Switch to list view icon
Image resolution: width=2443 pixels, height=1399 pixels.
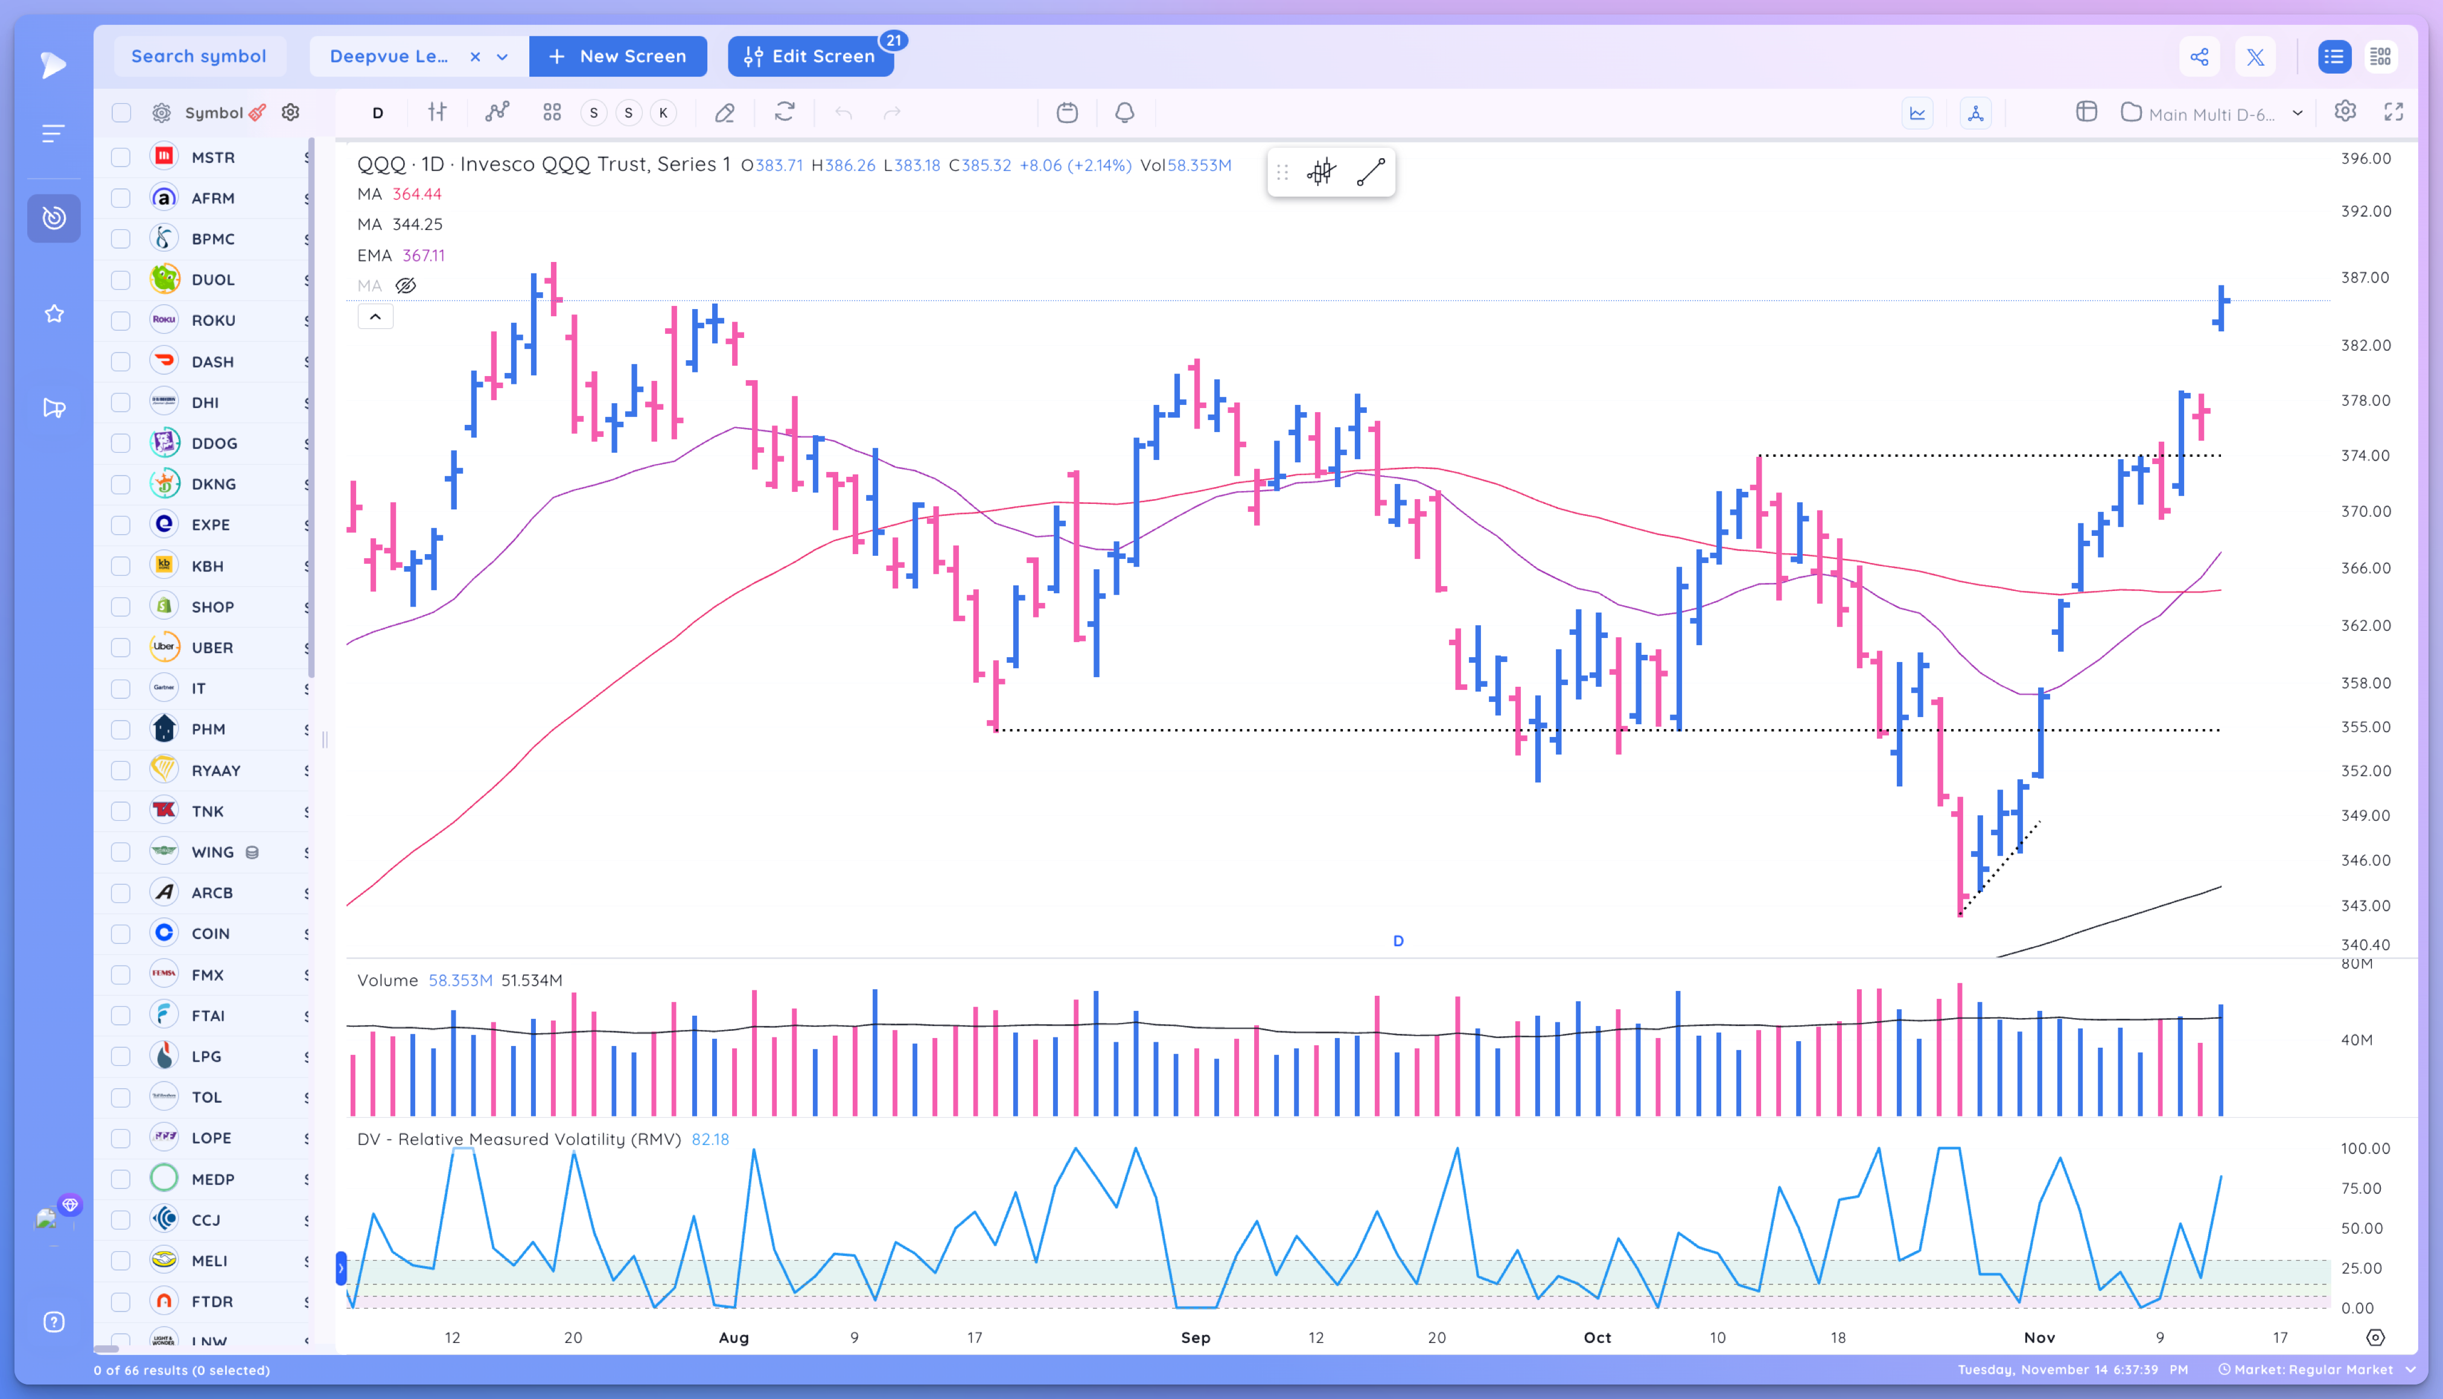2334,57
